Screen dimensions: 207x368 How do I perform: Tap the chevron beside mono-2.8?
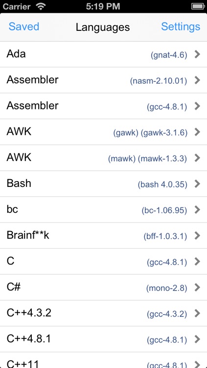[197, 287]
